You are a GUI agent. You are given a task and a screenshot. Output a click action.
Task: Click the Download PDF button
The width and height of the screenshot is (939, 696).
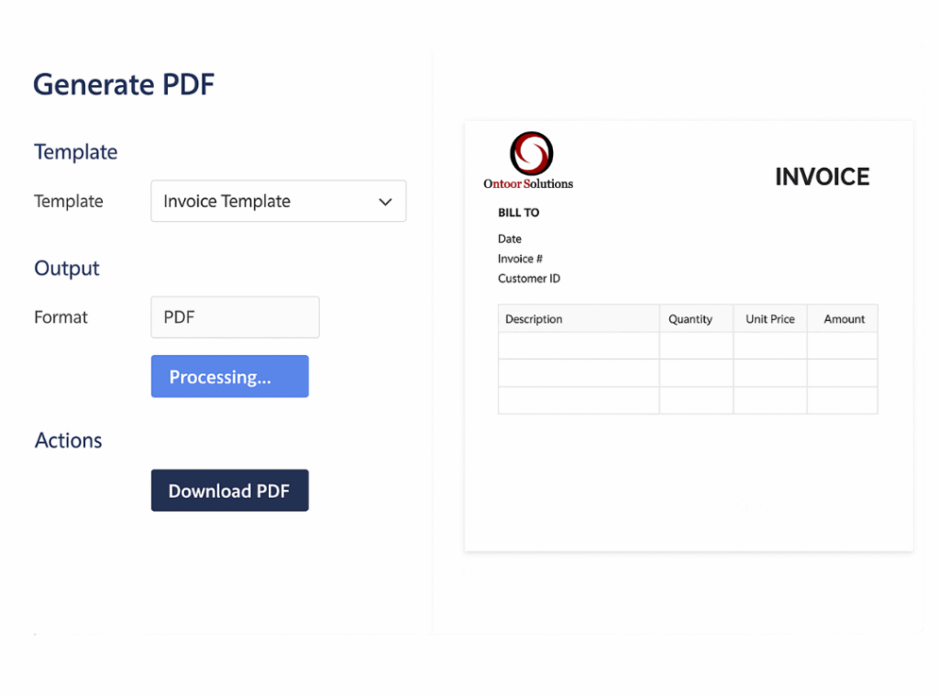229,491
